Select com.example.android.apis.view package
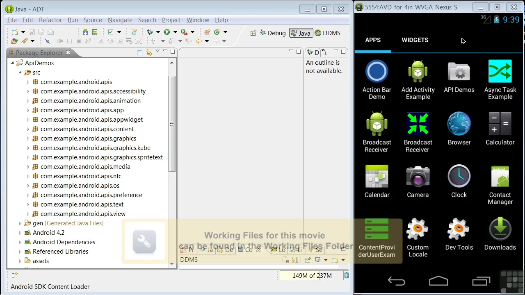Viewport: 525px width, 295px height. (x=83, y=214)
